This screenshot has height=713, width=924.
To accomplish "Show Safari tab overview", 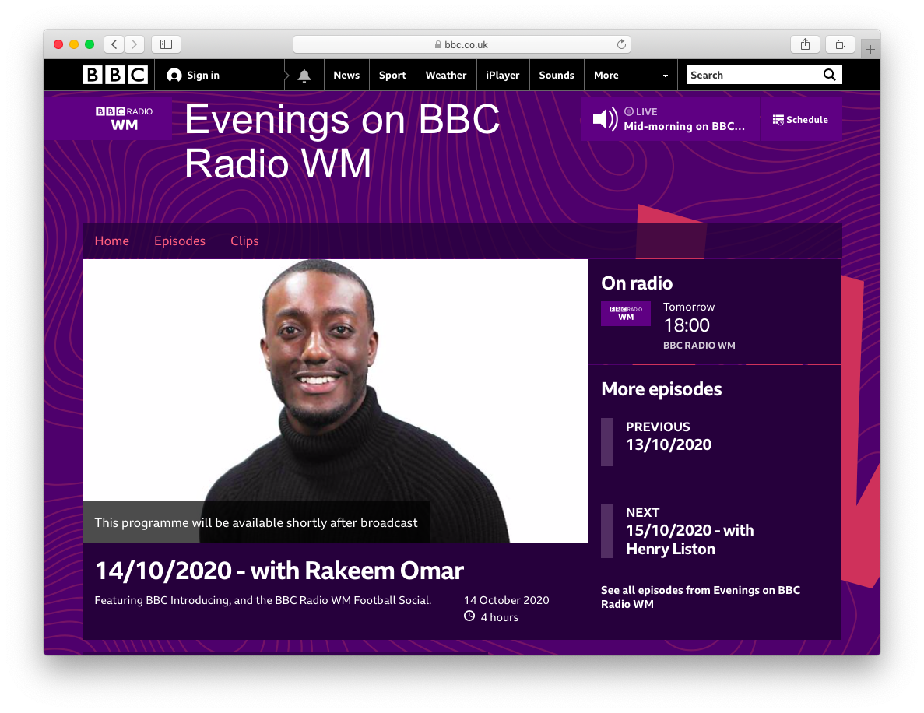I will click(x=841, y=44).
